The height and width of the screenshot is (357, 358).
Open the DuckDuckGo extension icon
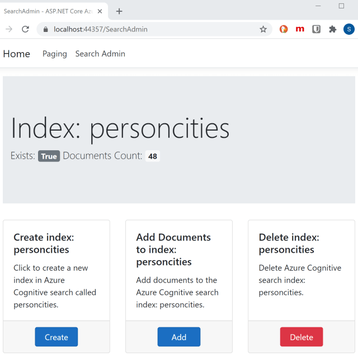pyautogui.click(x=284, y=29)
